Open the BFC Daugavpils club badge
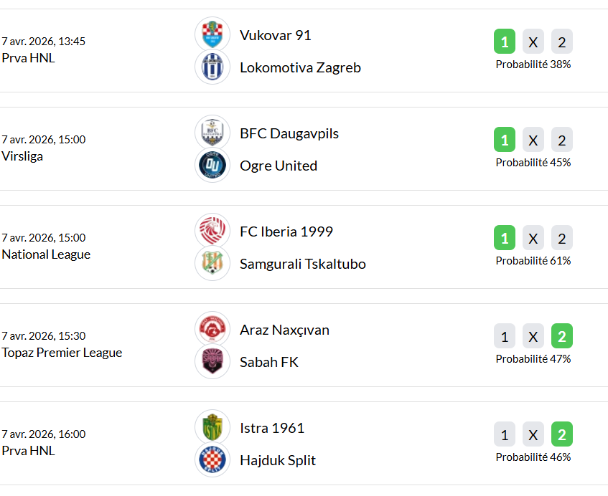The image size is (608, 496). [x=212, y=133]
